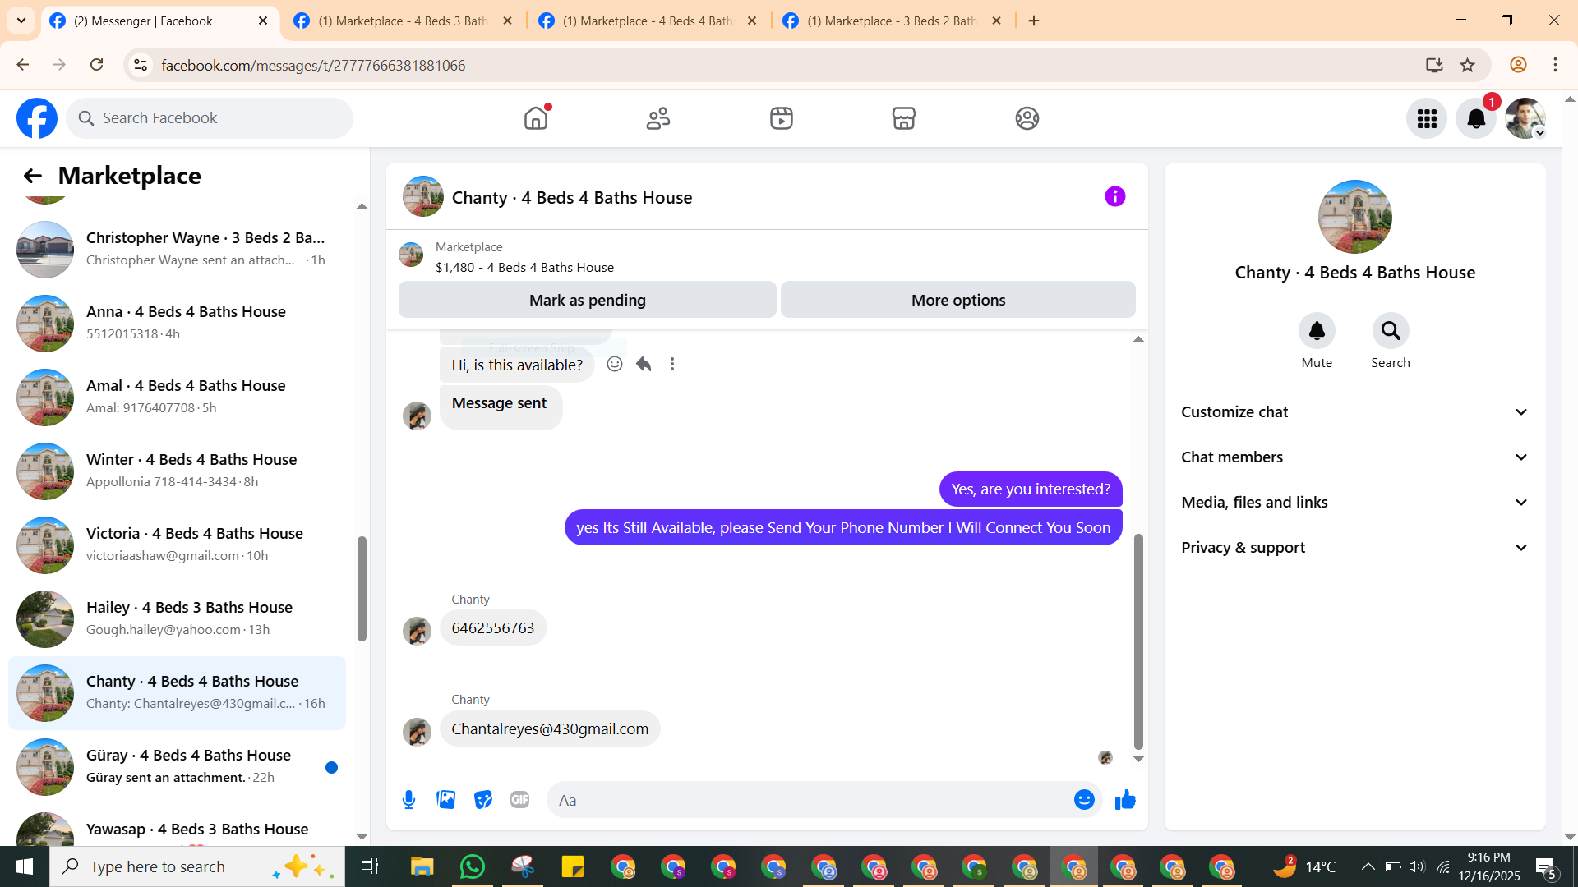
Task: Open Hailey 4 Beds 3 Baths conversation
Action: pos(177,618)
